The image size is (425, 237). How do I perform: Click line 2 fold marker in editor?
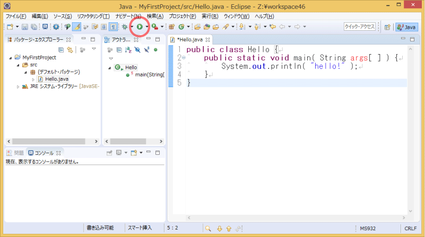point(184,57)
